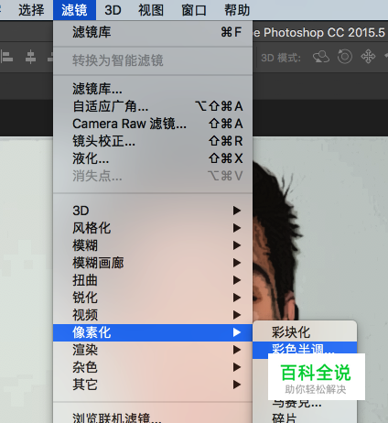Select 浏览联机滤镜... entry
Viewport: 388px width, 423px height.
(153, 417)
